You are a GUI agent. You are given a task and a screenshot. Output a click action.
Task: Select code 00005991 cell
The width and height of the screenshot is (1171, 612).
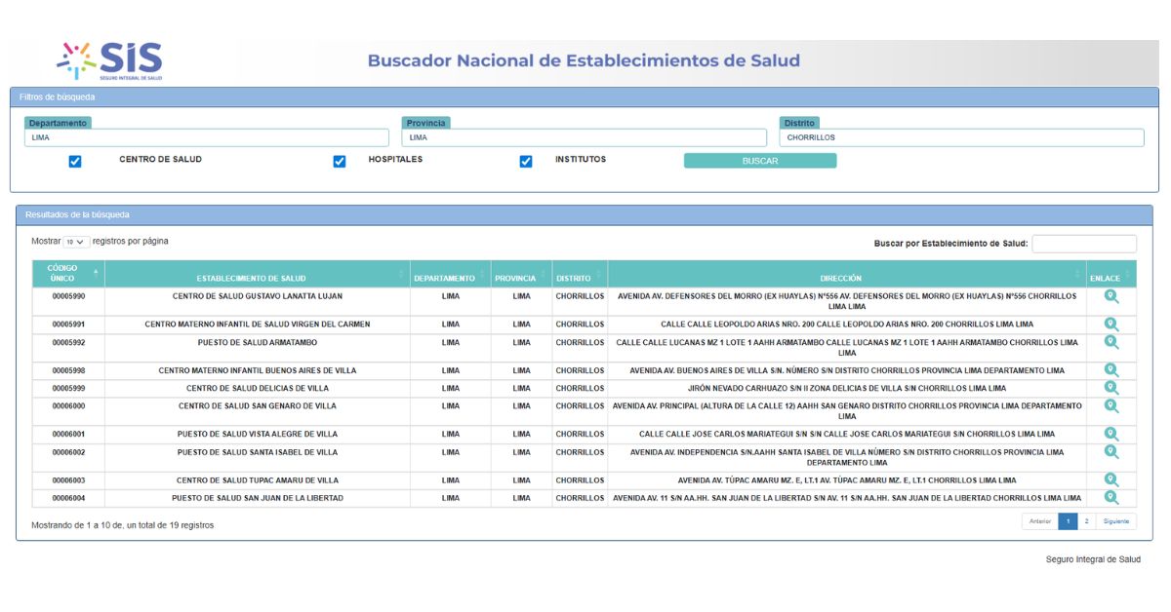(68, 325)
